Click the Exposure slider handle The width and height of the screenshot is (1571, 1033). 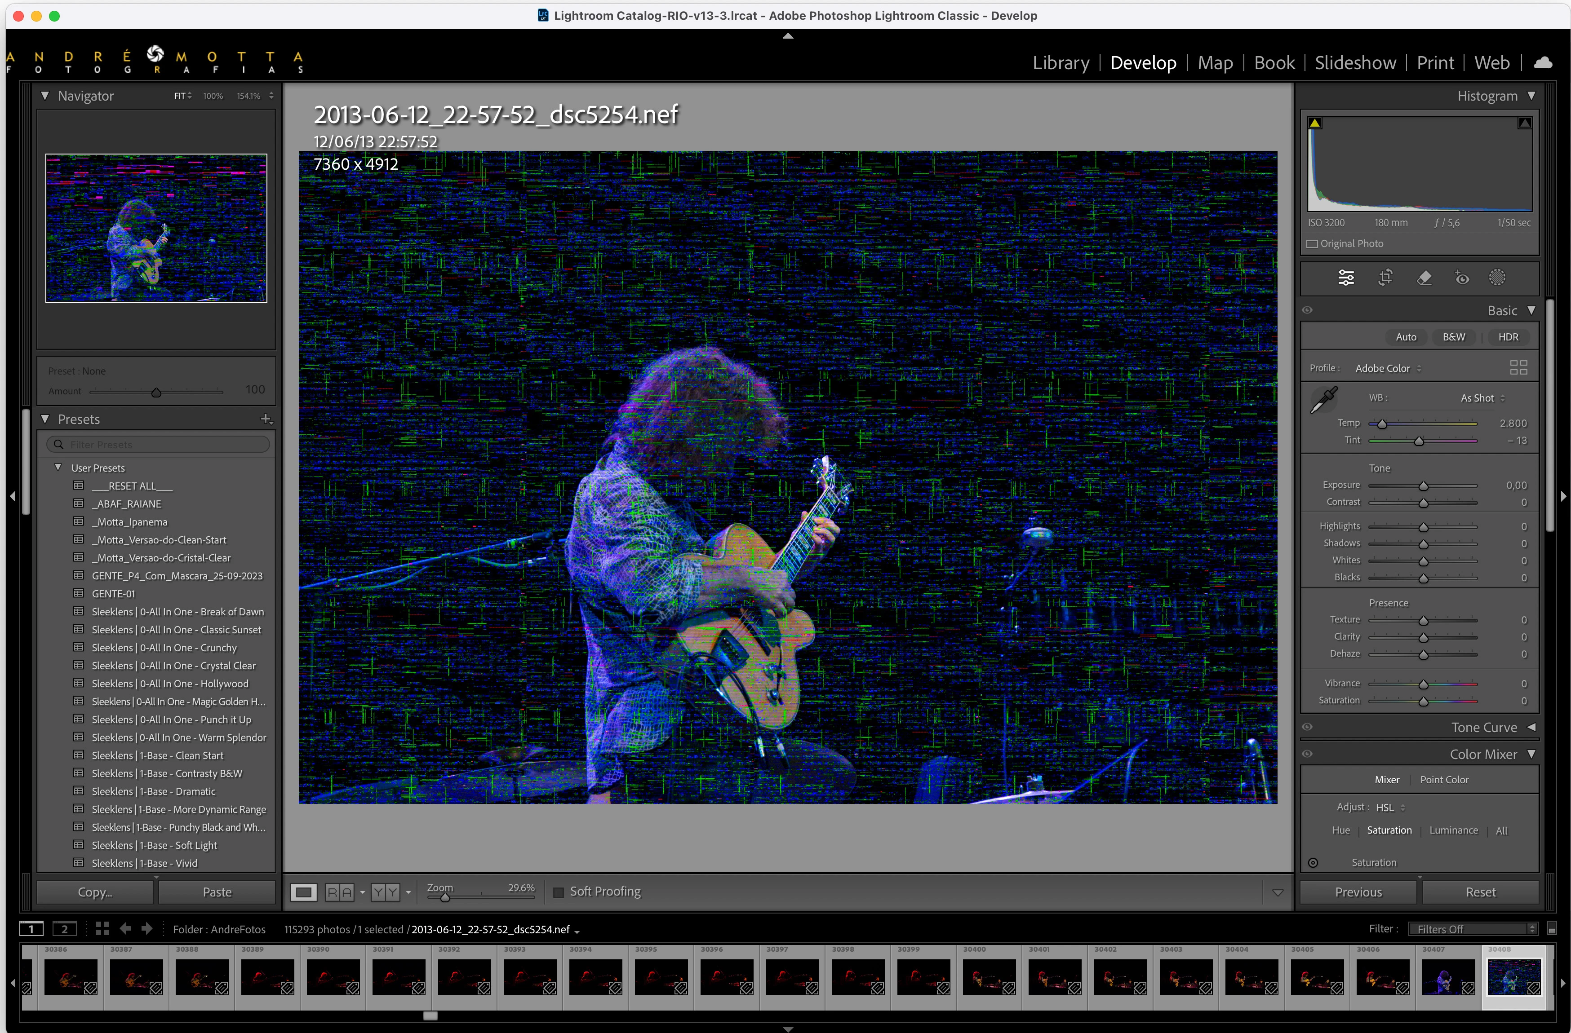click(x=1423, y=486)
